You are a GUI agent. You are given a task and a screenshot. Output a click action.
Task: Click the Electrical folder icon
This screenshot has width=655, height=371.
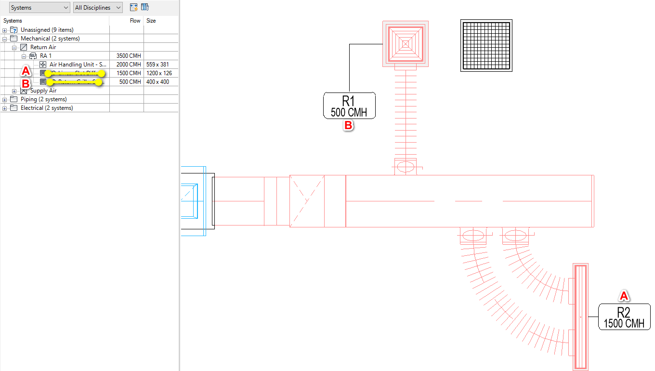tap(14, 108)
